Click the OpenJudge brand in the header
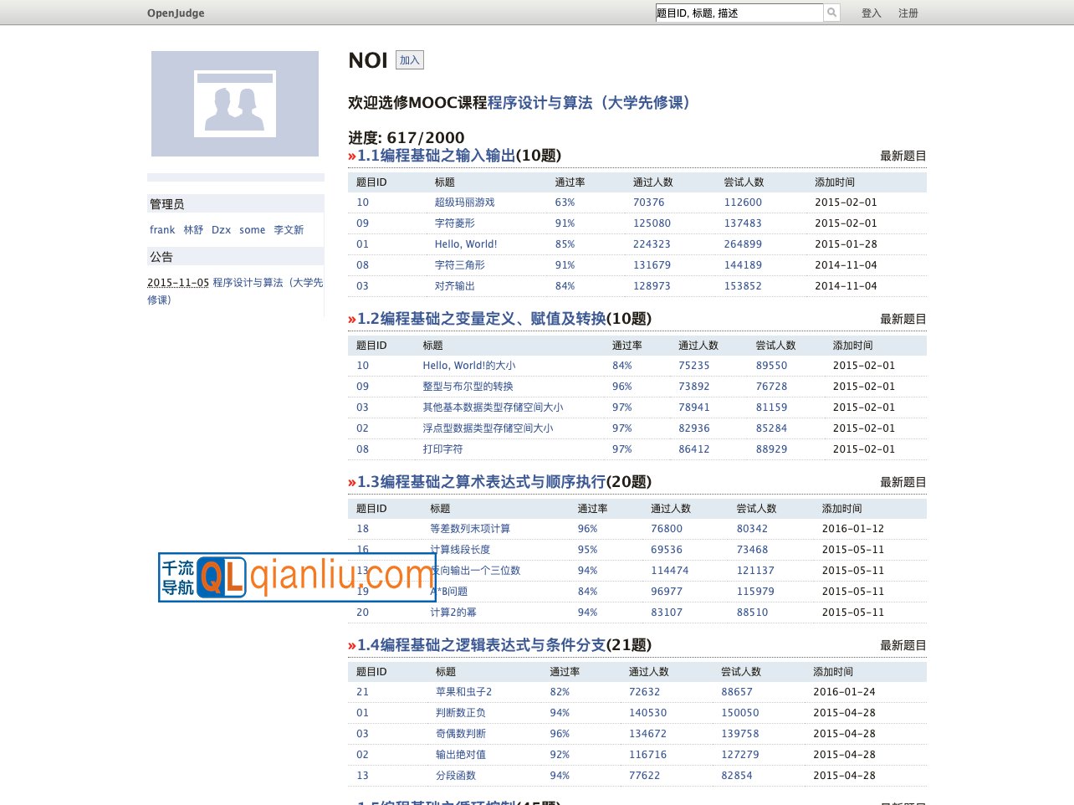This screenshot has height=805, width=1074. pos(176,13)
